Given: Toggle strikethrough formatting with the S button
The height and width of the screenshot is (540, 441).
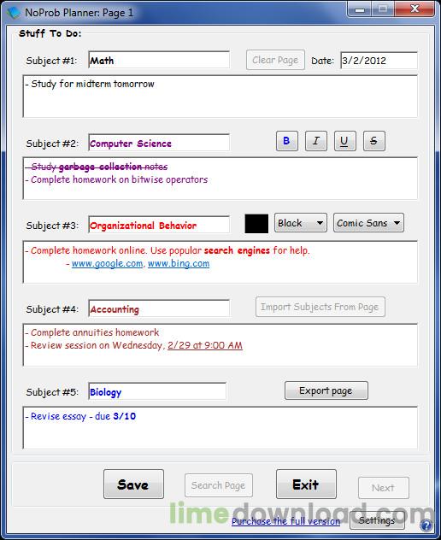Looking at the screenshot, I should 374,141.
